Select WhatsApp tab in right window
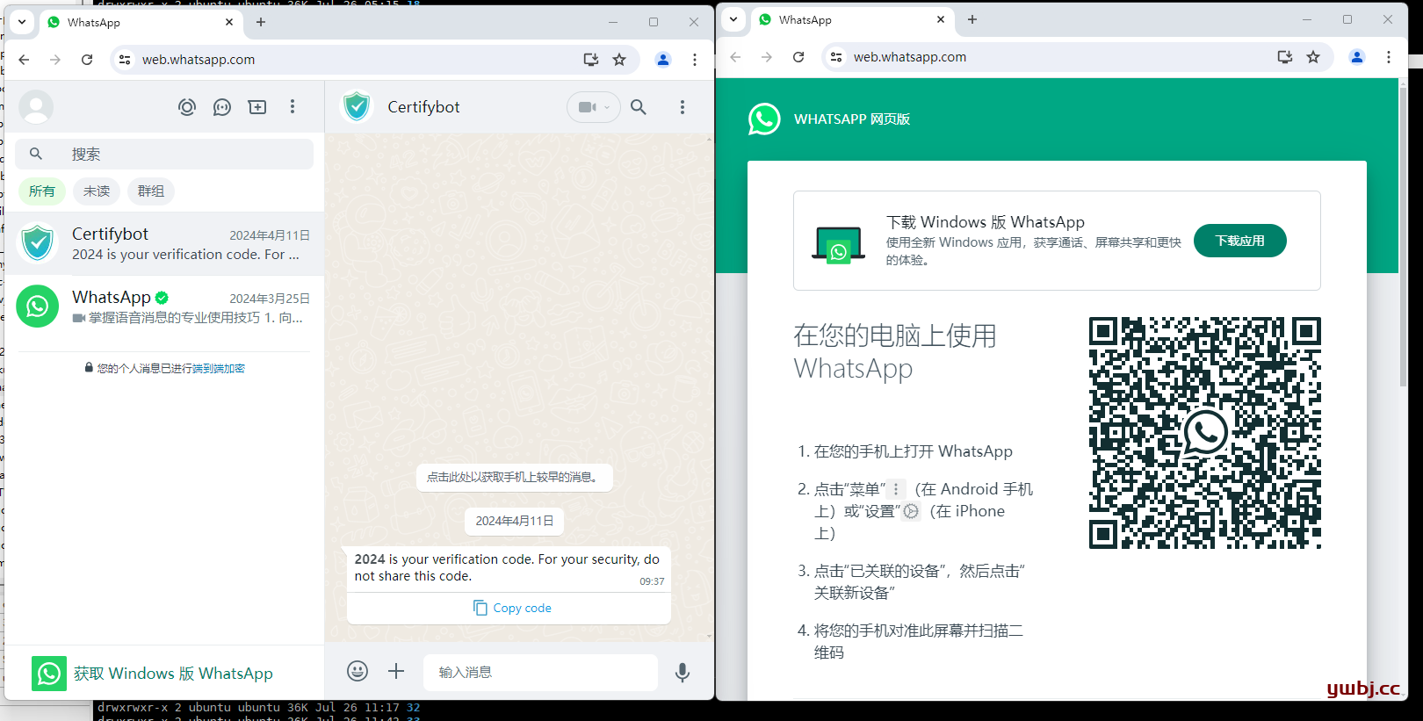 coord(852,19)
